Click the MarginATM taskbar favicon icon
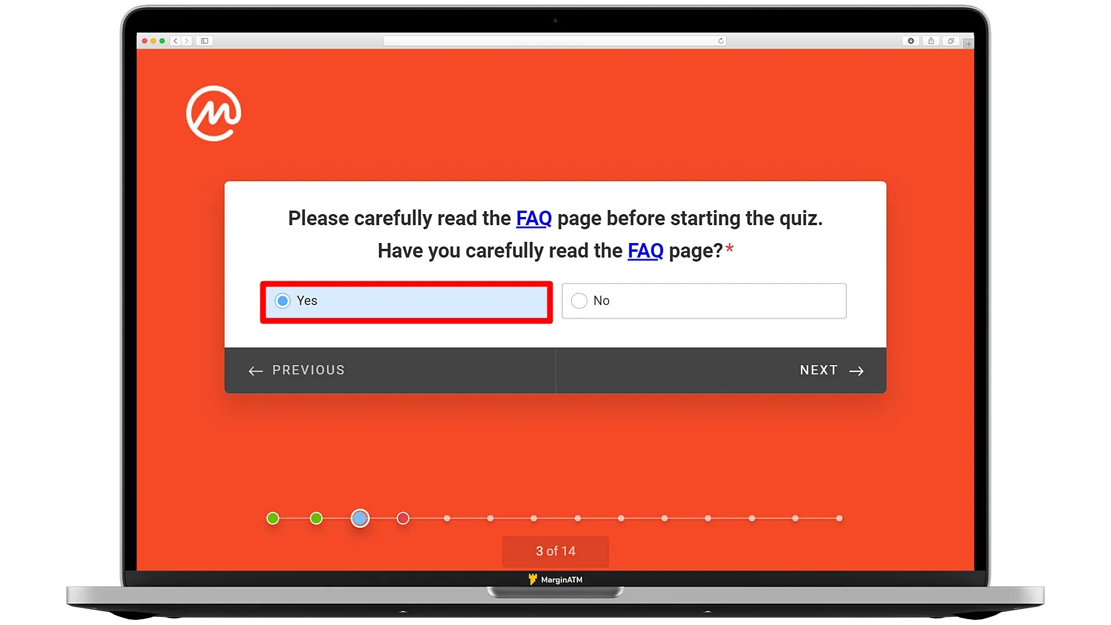Viewport: 1111px width, 625px height. pyautogui.click(x=532, y=579)
